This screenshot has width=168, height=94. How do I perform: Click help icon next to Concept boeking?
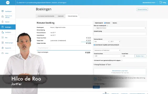tap(106, 84)
